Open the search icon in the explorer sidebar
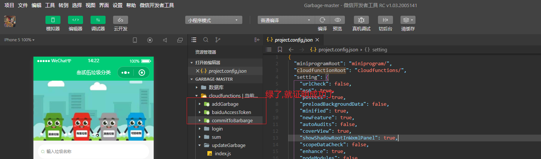This screenshot has height=159, width=541. pos(206,40)
